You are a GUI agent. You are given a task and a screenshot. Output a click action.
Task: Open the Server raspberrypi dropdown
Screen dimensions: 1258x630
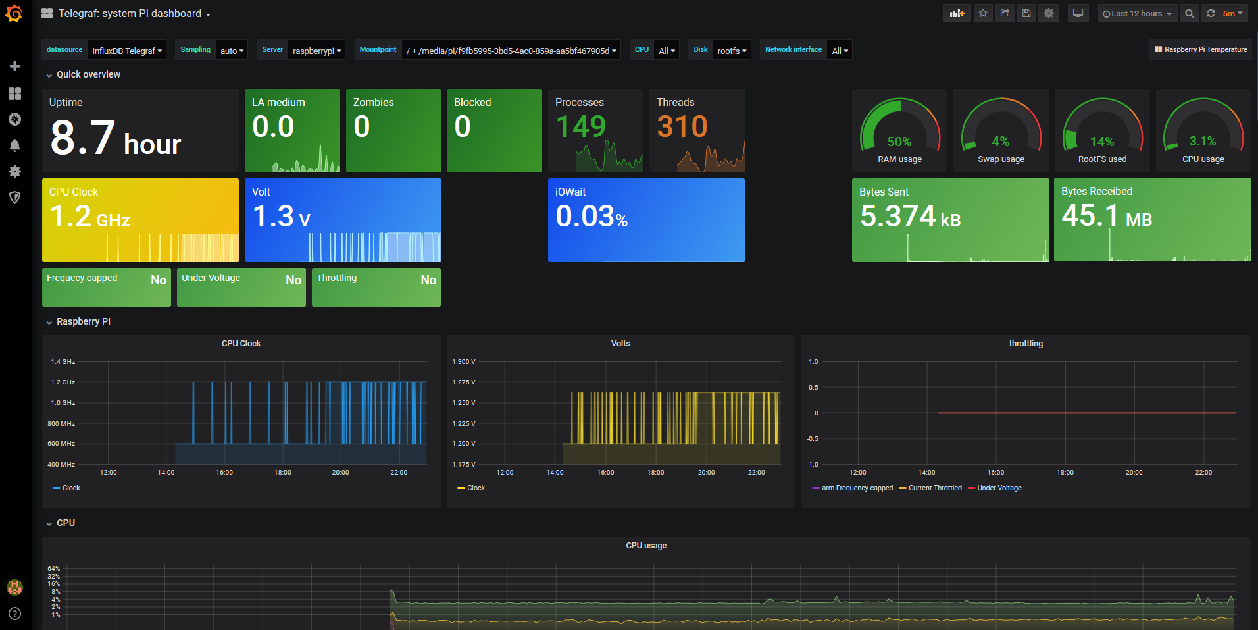(316, 51)
